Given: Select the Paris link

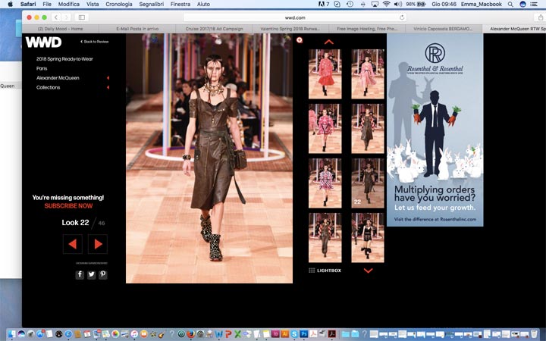Looking at the screenshot, I should coord(42,68).
